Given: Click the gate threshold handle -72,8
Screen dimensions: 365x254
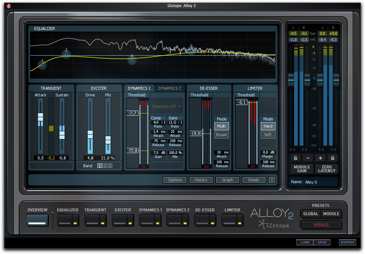Looking at the screenshot, I should (132, 151).
